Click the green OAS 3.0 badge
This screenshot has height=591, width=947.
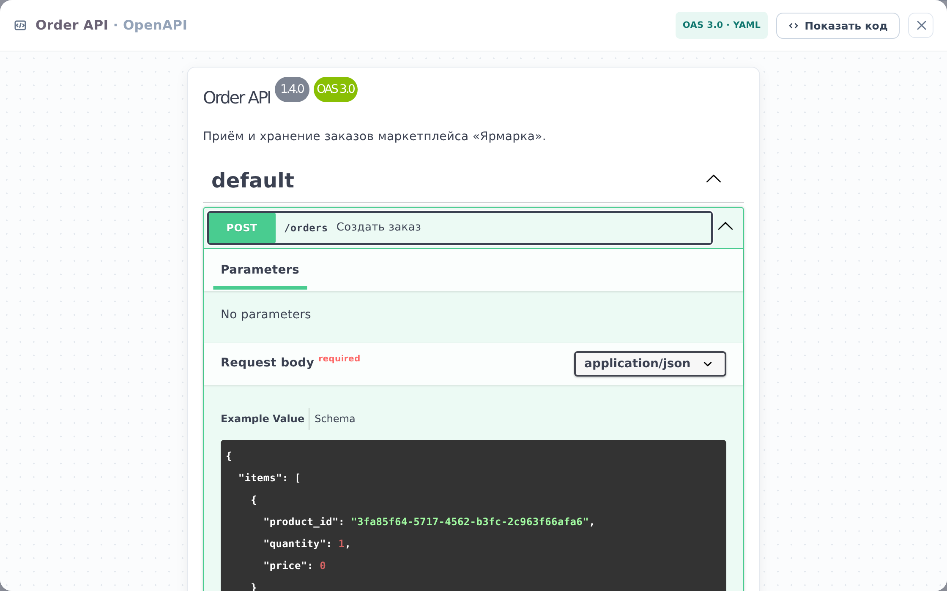(336, 89)
